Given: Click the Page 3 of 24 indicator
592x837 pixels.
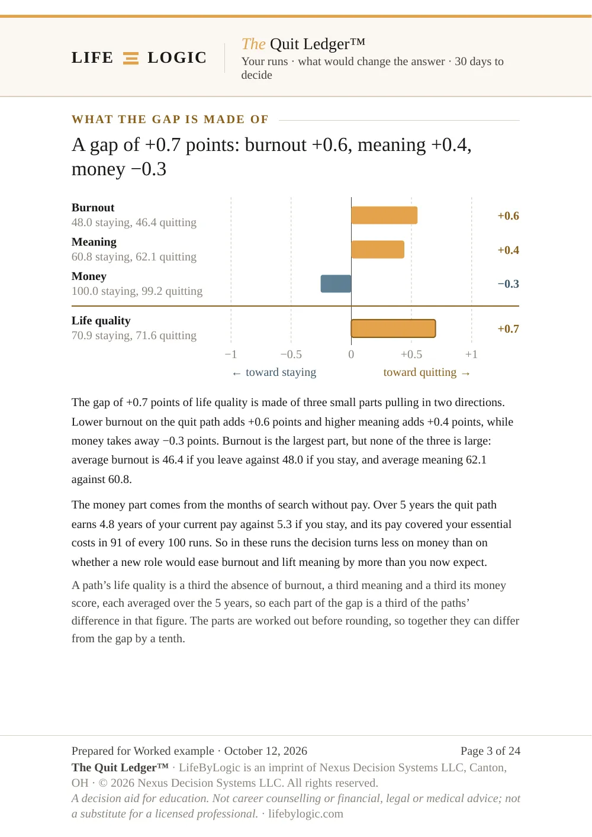Looking at the screenshot, I should coord(490,751).
